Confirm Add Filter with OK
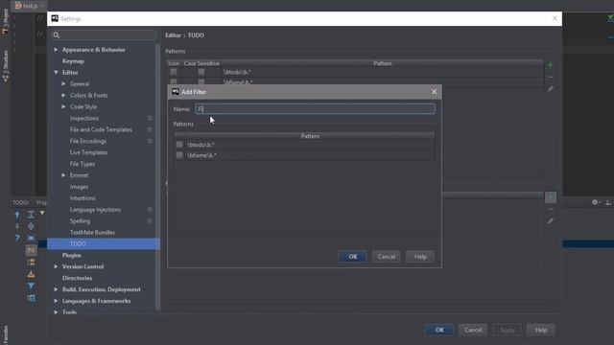Viewport: 614px width, 345px height. pyautogui.click(x=352, y=257)
